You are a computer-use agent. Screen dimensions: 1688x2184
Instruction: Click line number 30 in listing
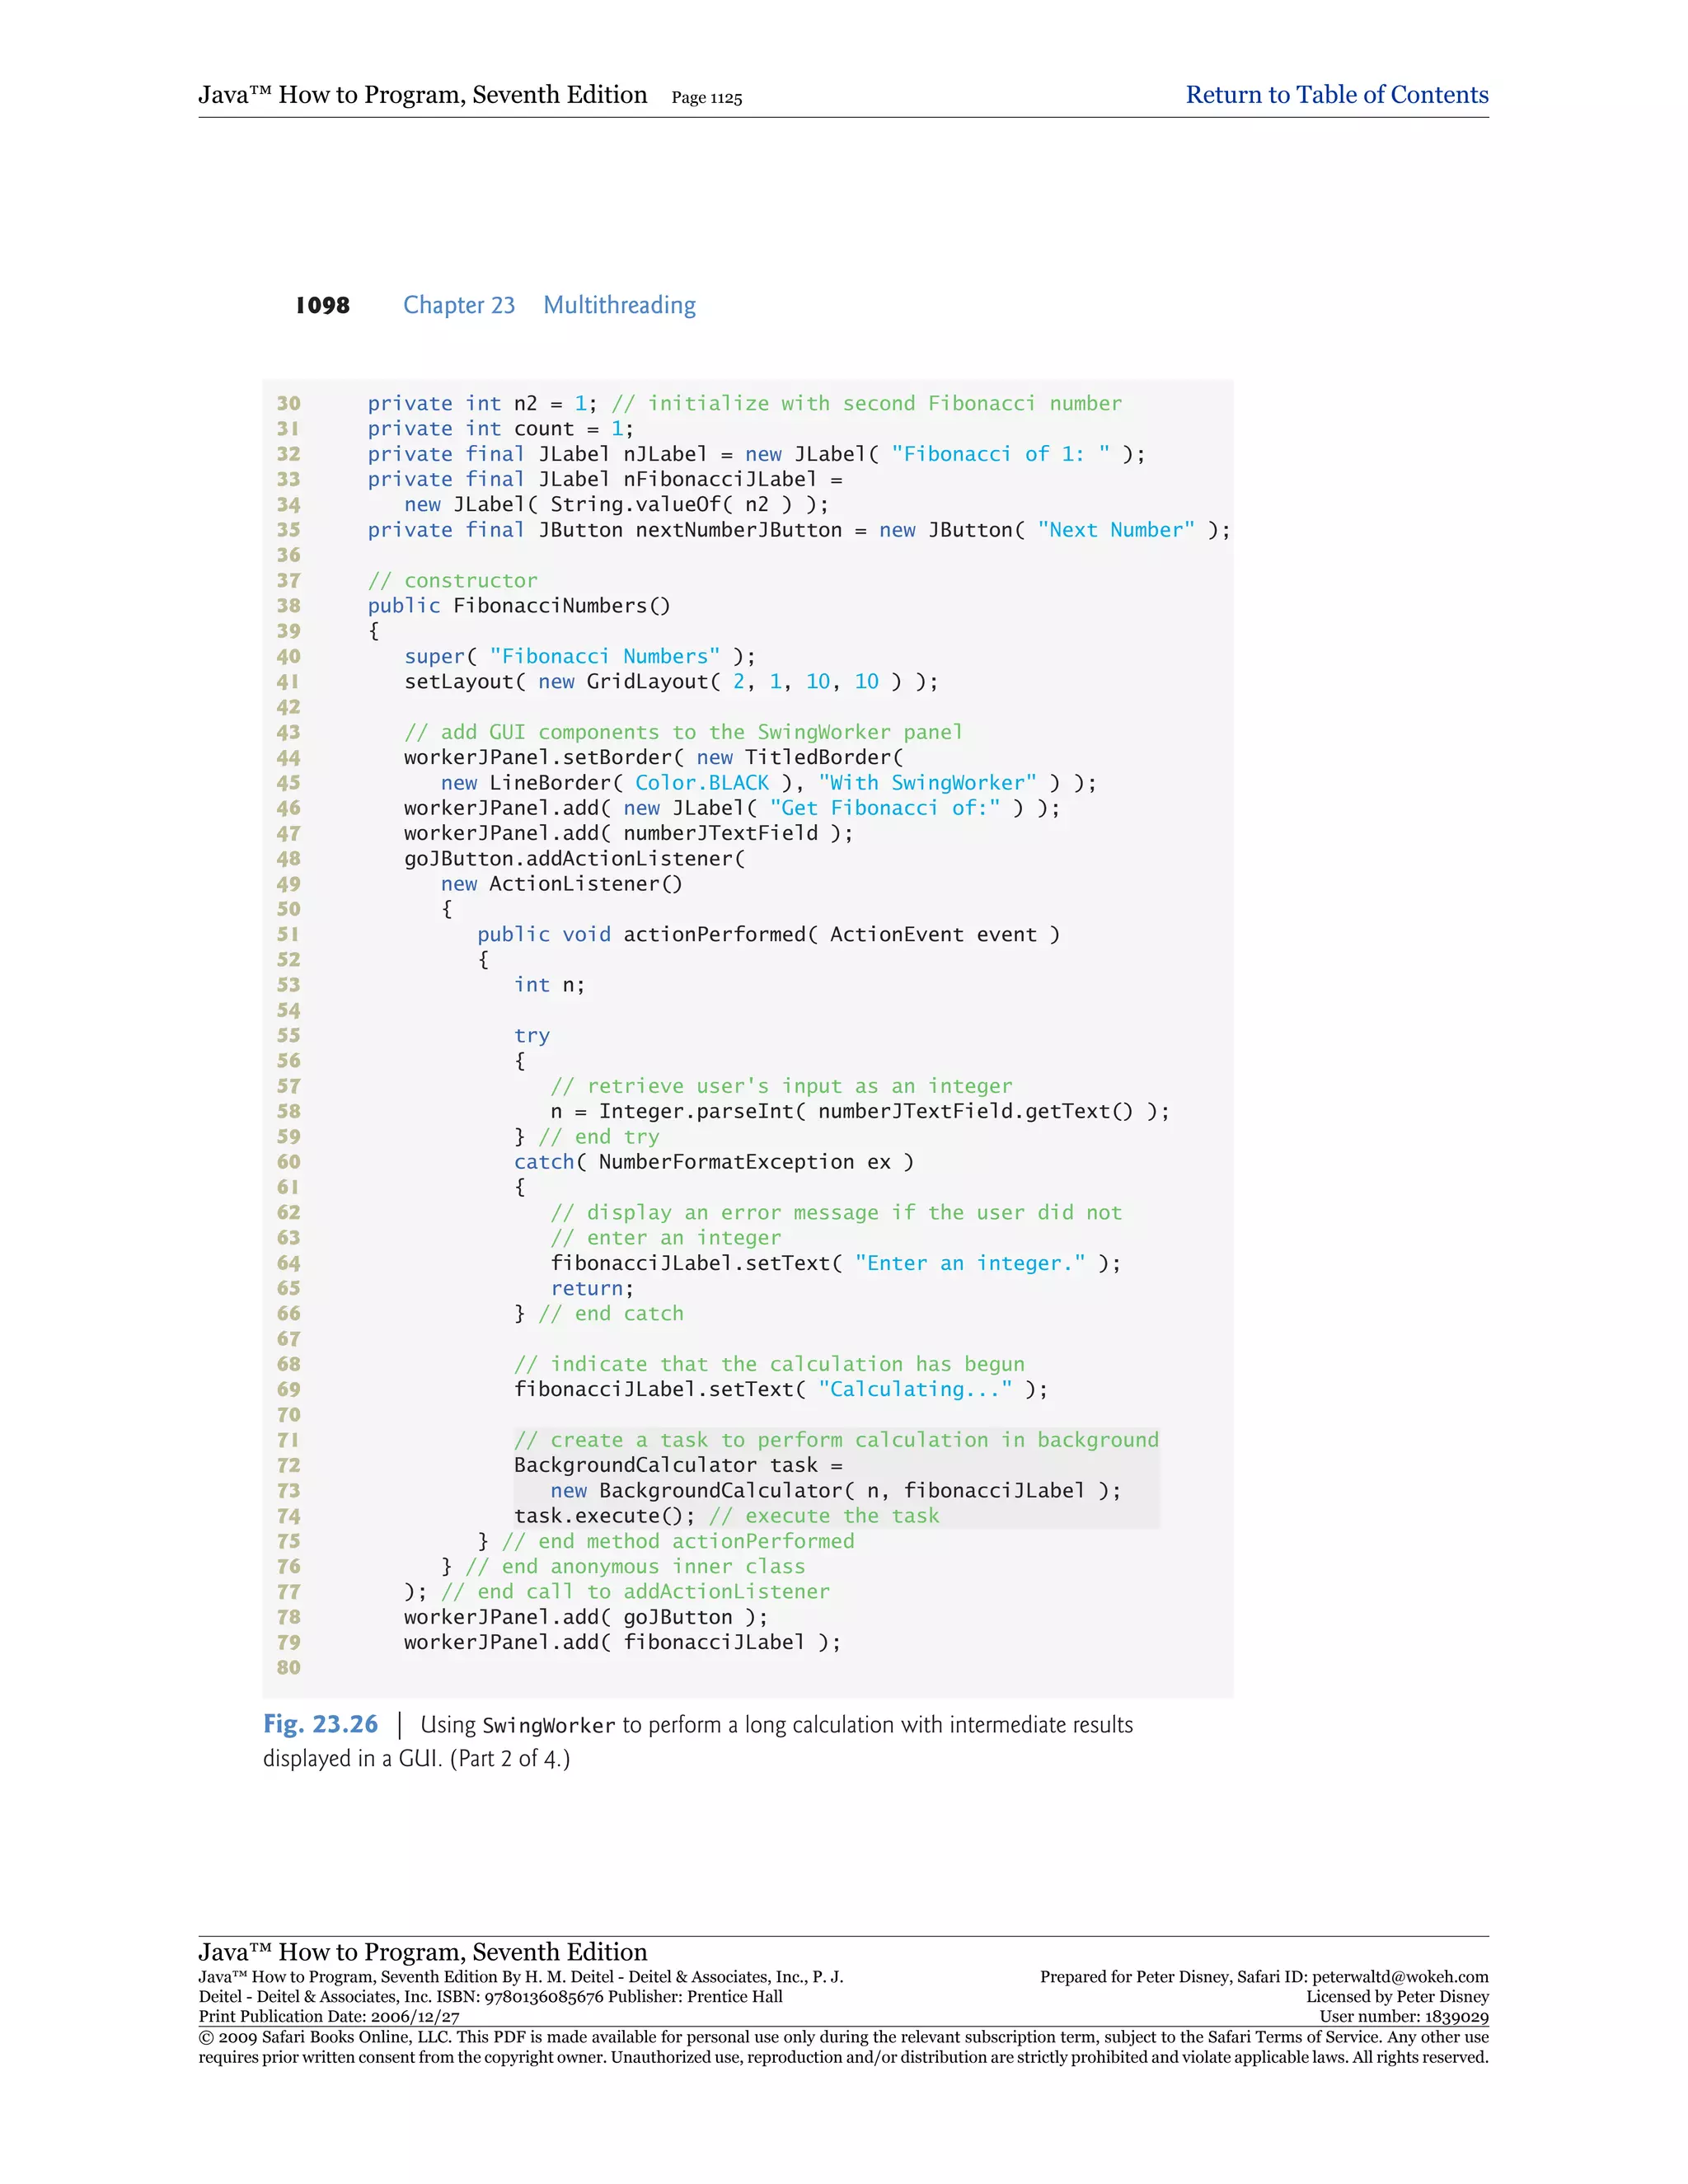[288, 403]
